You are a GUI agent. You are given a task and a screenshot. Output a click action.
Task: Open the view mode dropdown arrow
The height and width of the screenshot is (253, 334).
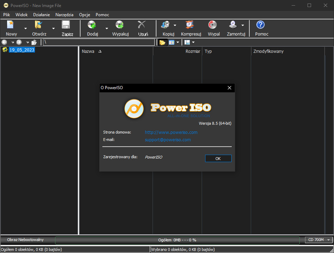coord(178,42)
